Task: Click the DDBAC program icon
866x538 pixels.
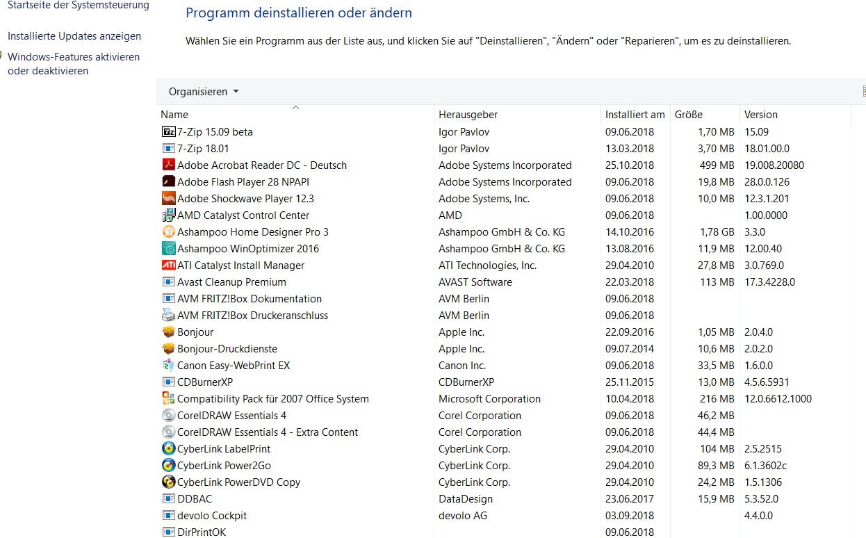Action: click(x=168, y=498)
